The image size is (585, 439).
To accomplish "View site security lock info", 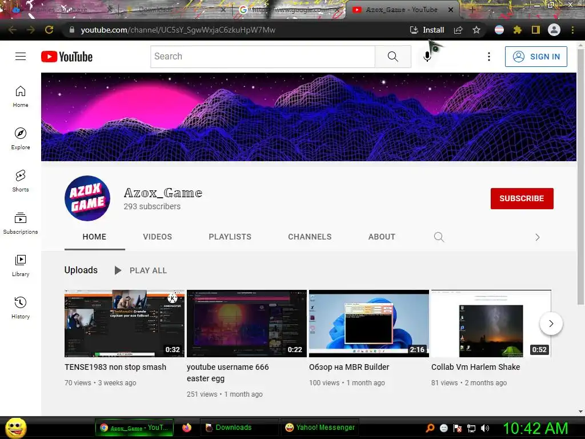I will 72,30.
